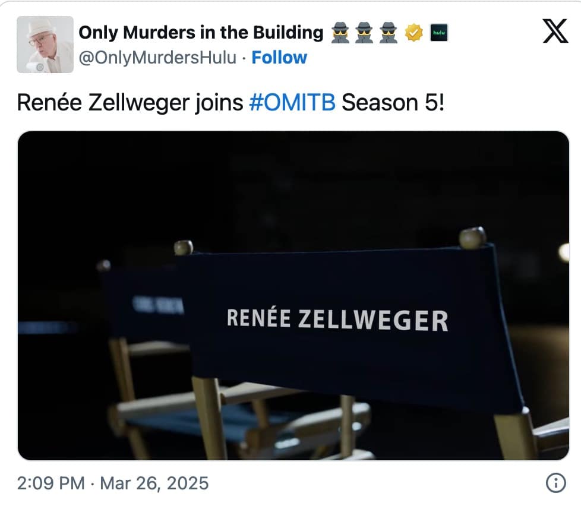The image size is (581, 506).
Task: Follow the OnlyMurdersHulu account
Action: point(279,58)
